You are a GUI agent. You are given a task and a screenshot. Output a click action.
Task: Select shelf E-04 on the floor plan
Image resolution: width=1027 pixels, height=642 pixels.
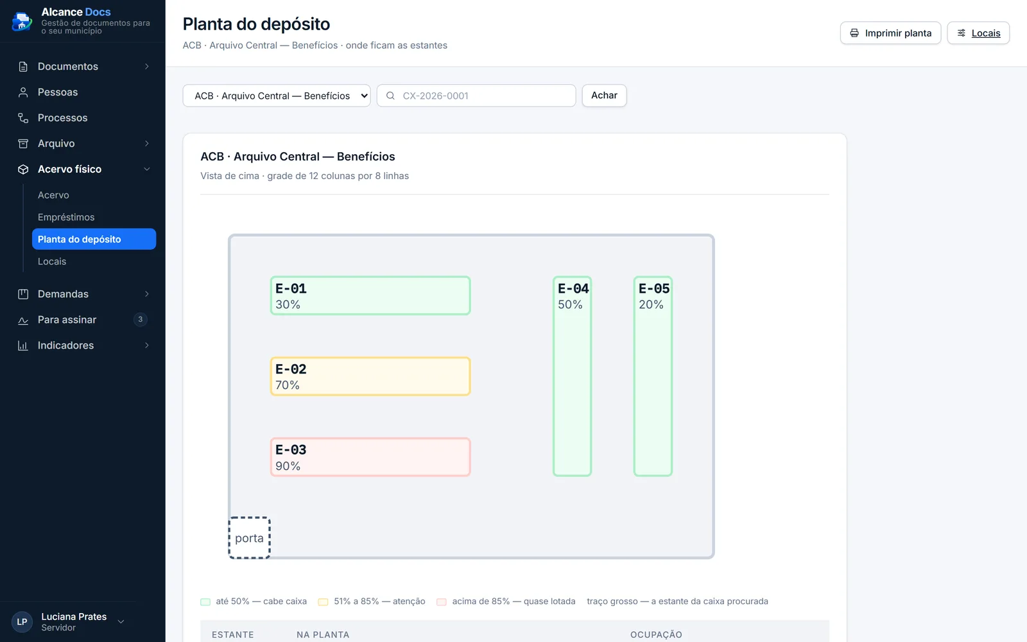pos(573,376)
